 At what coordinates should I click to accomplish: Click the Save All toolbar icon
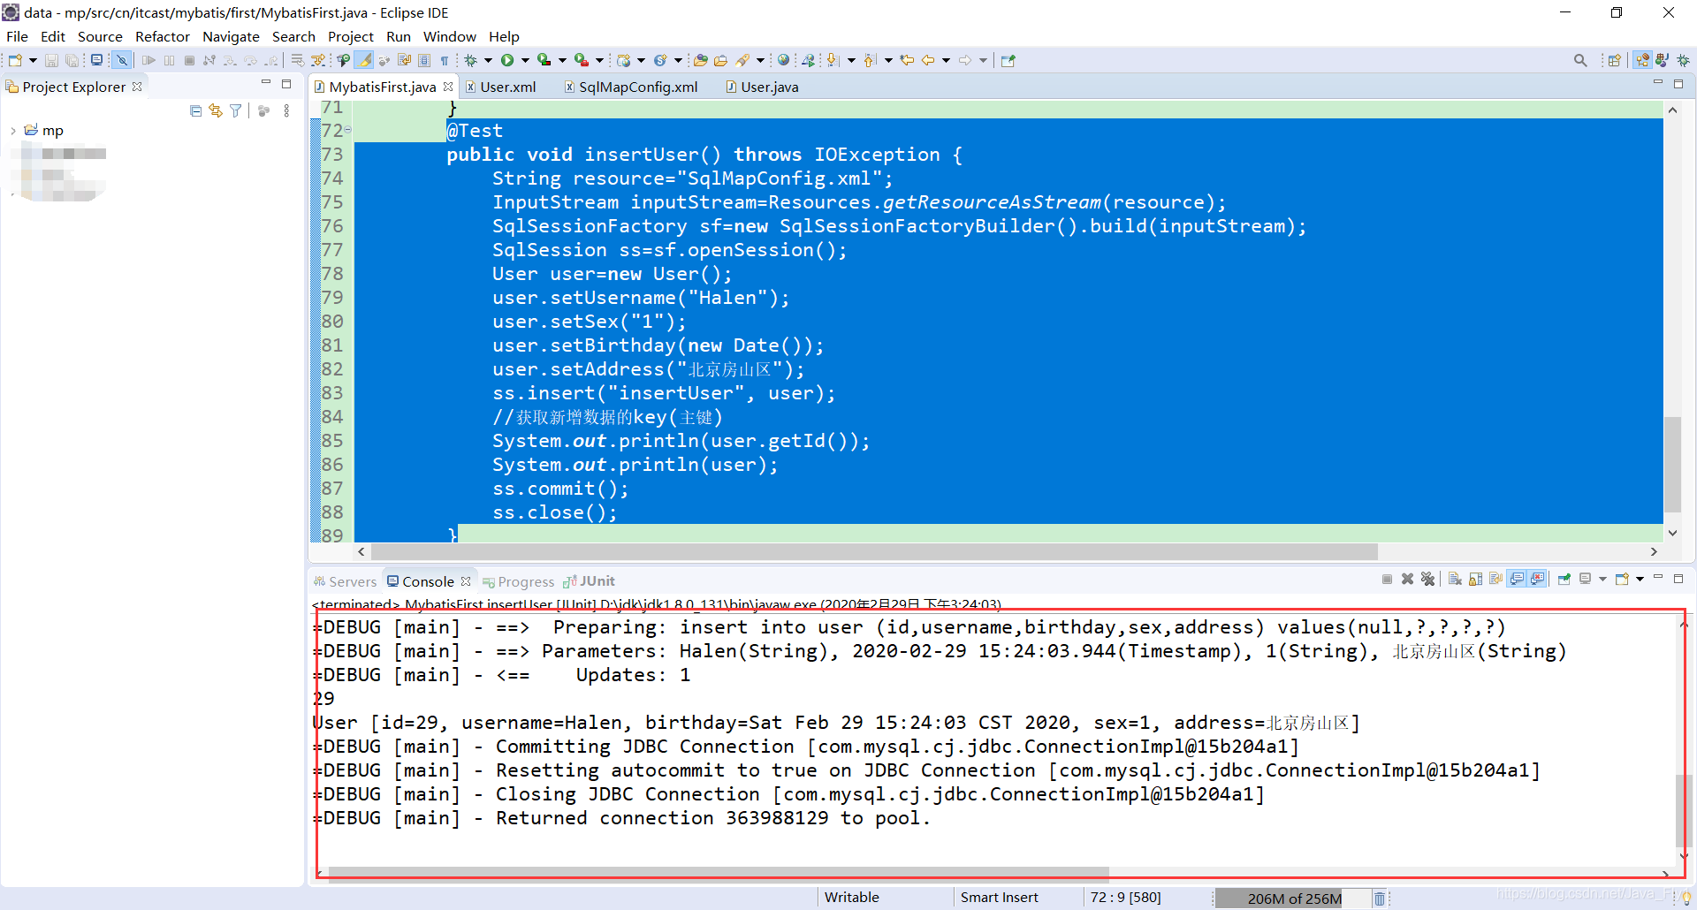[x=72, y=60]
